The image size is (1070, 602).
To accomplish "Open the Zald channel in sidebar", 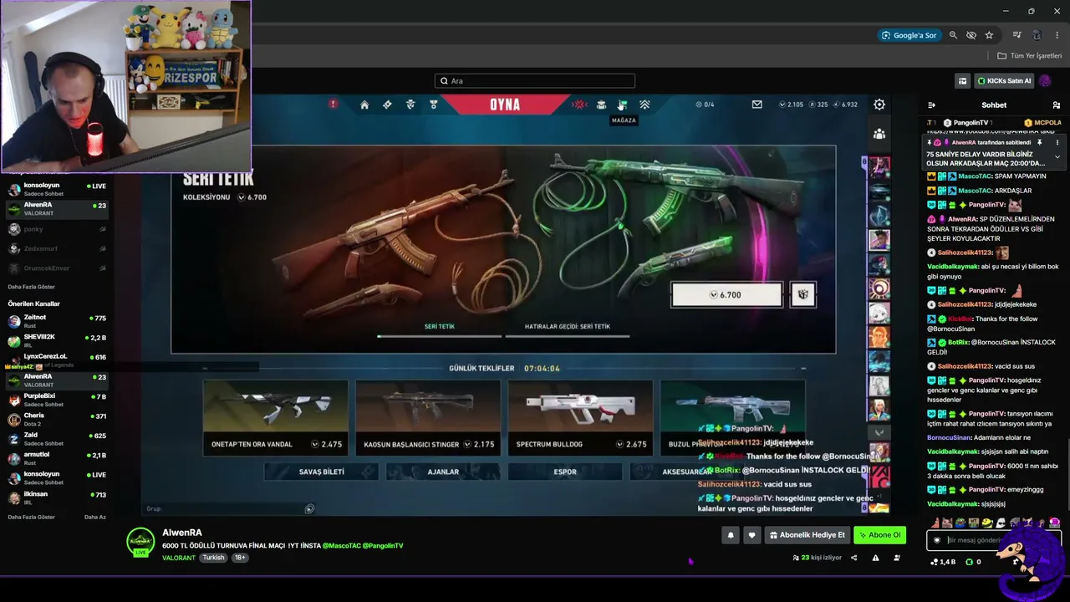I will pos(57,439).
